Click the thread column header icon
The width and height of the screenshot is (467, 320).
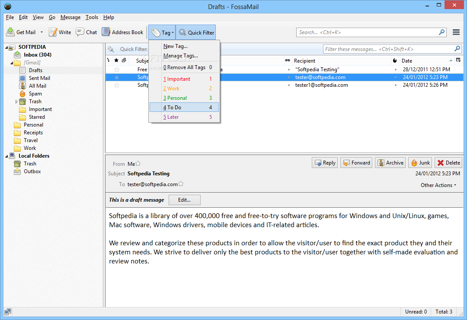click(x=109, y=60)
